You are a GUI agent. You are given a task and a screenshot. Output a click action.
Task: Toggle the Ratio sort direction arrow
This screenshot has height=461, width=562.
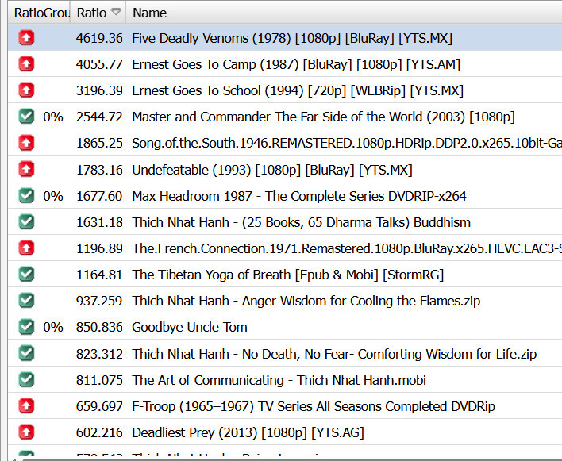116,12
